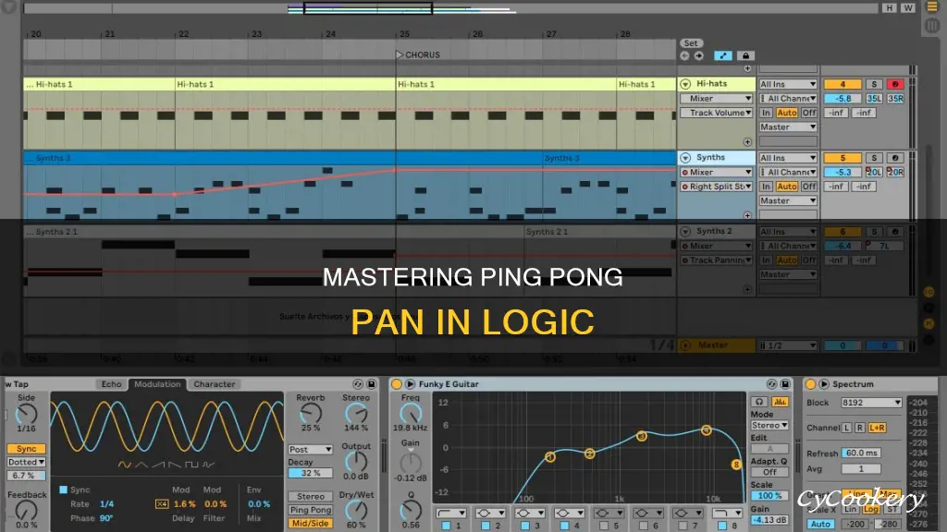Select the square LFO waveform icon
This screenshot has height=532, width=947.
click(x=191, y=465)
